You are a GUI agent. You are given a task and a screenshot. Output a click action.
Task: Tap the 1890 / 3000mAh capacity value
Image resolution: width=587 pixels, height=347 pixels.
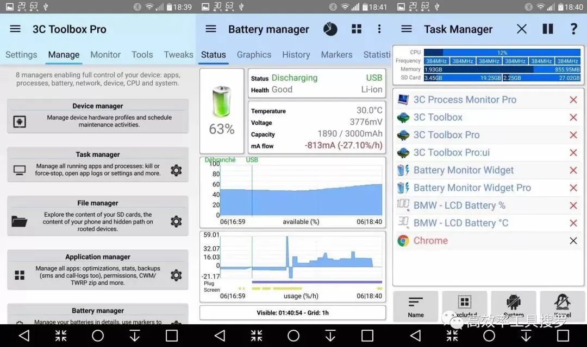[x=349, y=134]
